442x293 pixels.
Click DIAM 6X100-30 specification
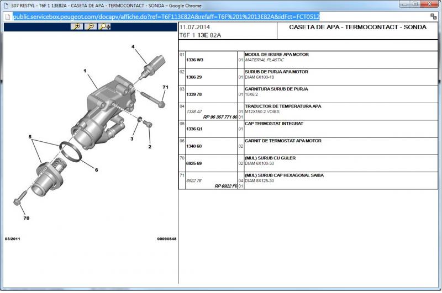click(x=259, y=163)
